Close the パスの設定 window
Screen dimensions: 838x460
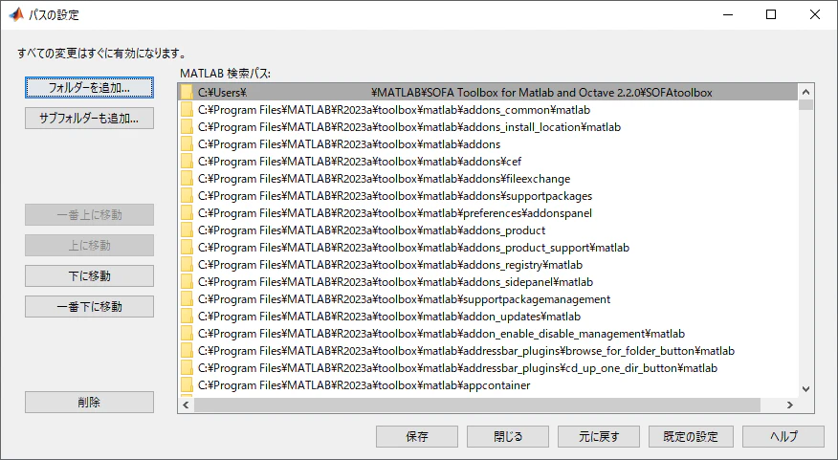pos(814,14)
